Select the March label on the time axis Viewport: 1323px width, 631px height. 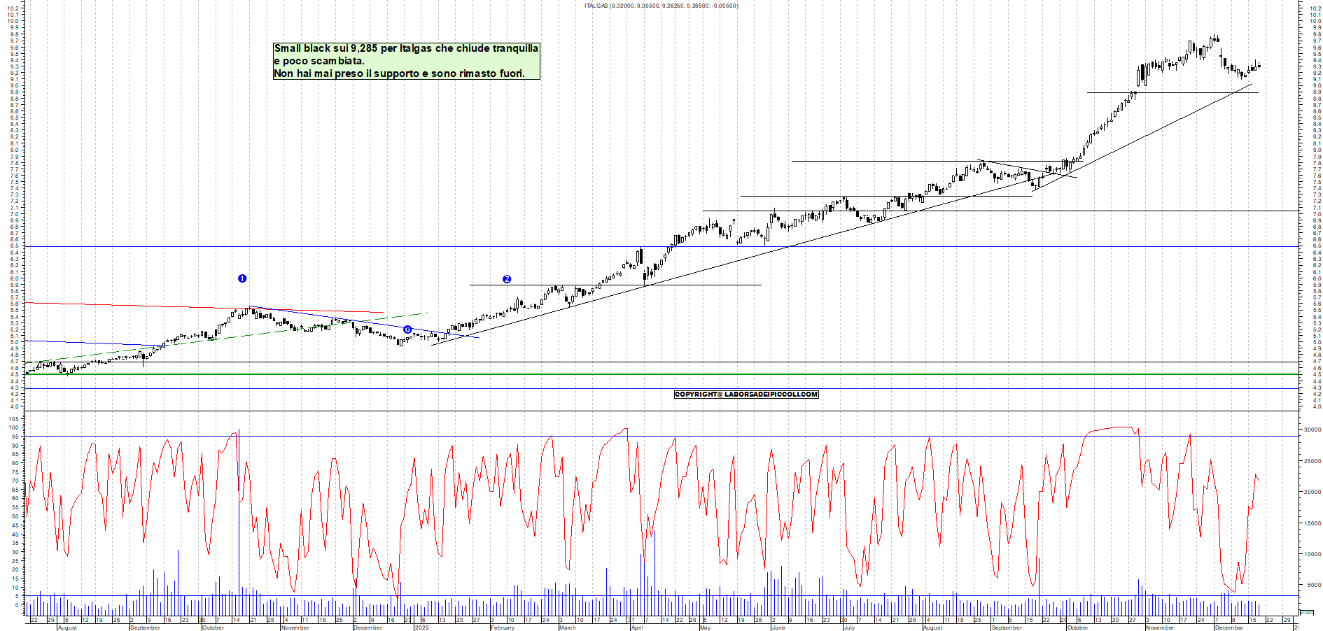[567, 628]
